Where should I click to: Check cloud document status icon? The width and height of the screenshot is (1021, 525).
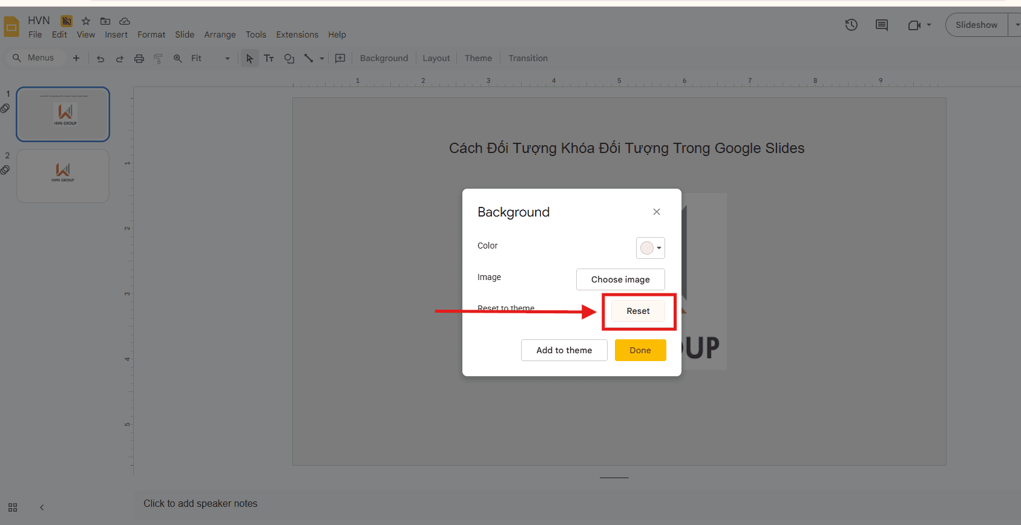(125, 21)
